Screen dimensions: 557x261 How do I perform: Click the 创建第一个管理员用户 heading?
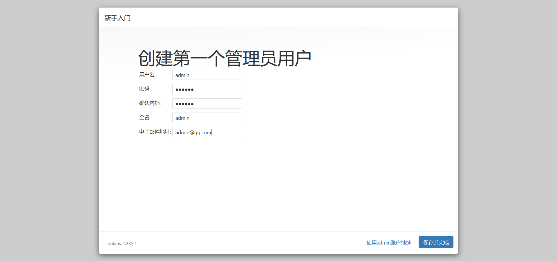click(x=225, y=58)
